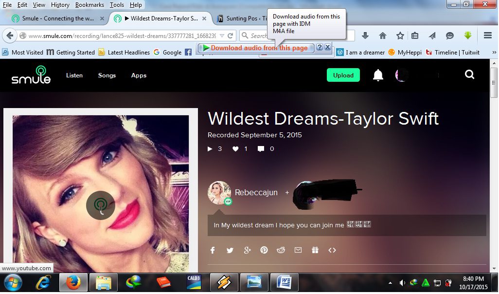Open the Help menu

(x=136, y=5)
